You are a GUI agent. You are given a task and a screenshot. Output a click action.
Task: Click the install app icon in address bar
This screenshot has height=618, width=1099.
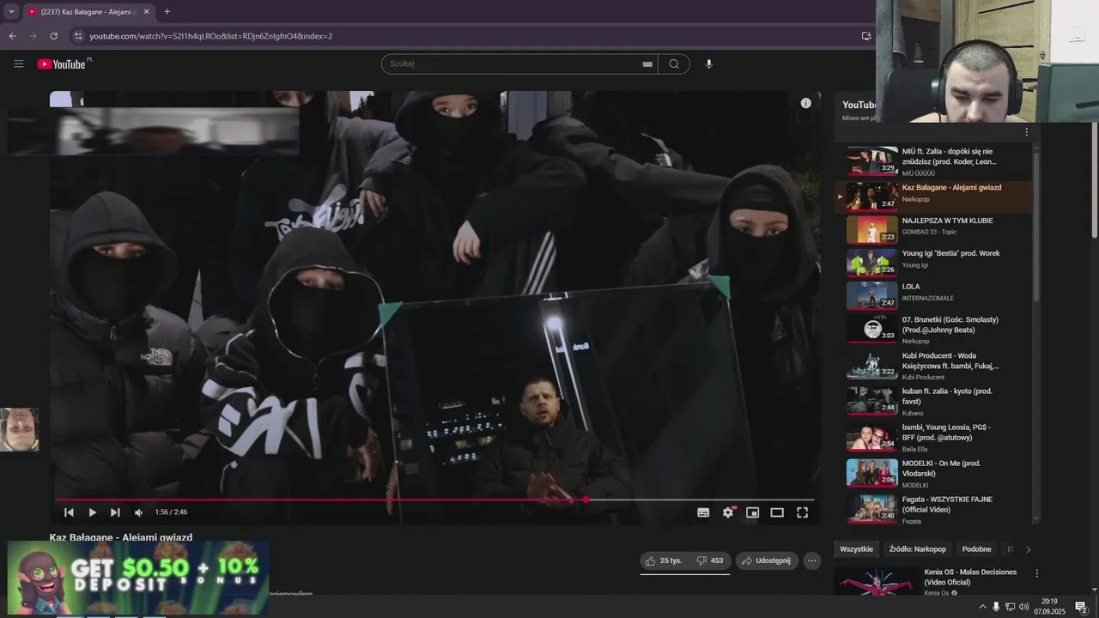coord(866,36)
